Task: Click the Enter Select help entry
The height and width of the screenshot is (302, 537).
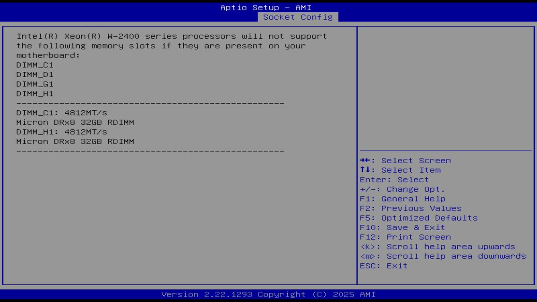Action: [394, 180]
